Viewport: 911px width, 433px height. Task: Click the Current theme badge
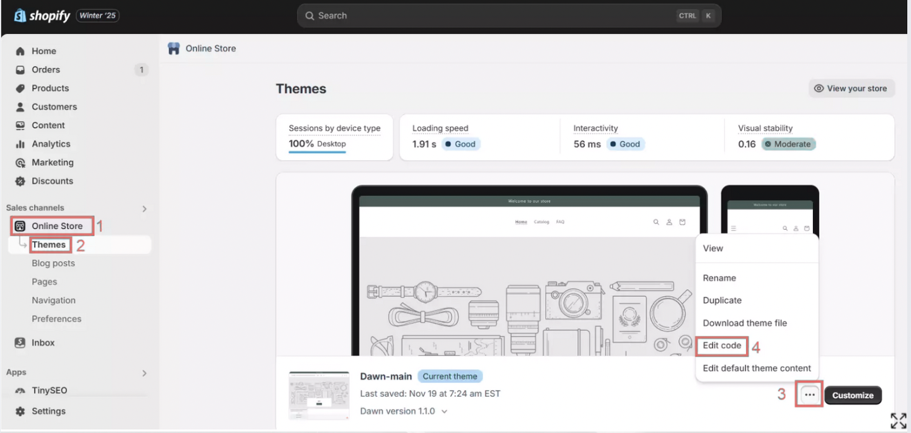pos(450,376)
